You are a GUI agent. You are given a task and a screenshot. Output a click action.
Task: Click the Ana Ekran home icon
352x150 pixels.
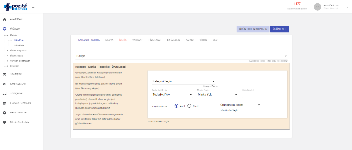tap(5, 19)
